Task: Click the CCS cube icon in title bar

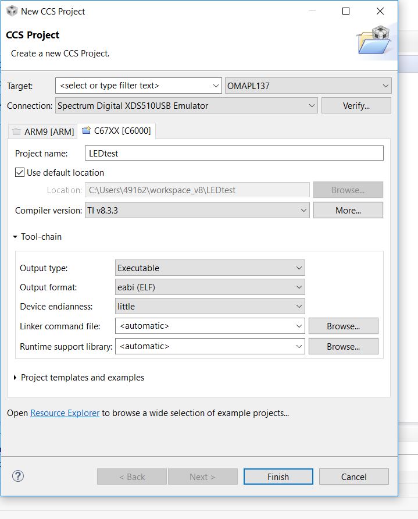Action: click(12, 11)
